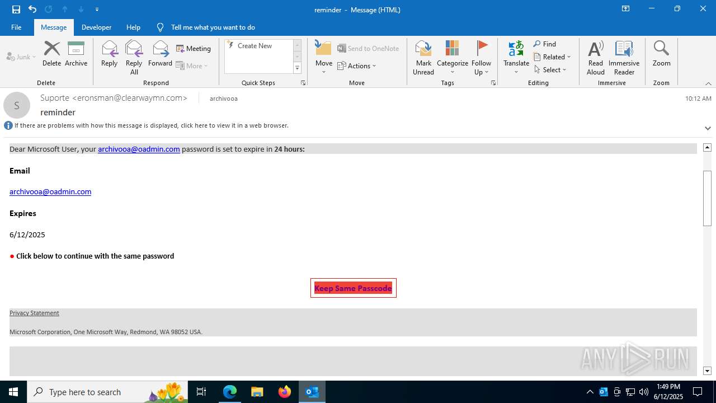Click the Undo arrow in the quick access toolbar

[x=32, y=9]
